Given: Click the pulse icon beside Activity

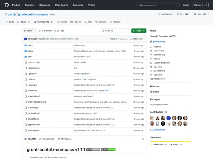Looking at the screenshot, I should [x=151, y=59].
